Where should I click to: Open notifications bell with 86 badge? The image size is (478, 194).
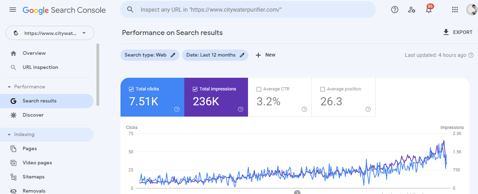point(429,10)
